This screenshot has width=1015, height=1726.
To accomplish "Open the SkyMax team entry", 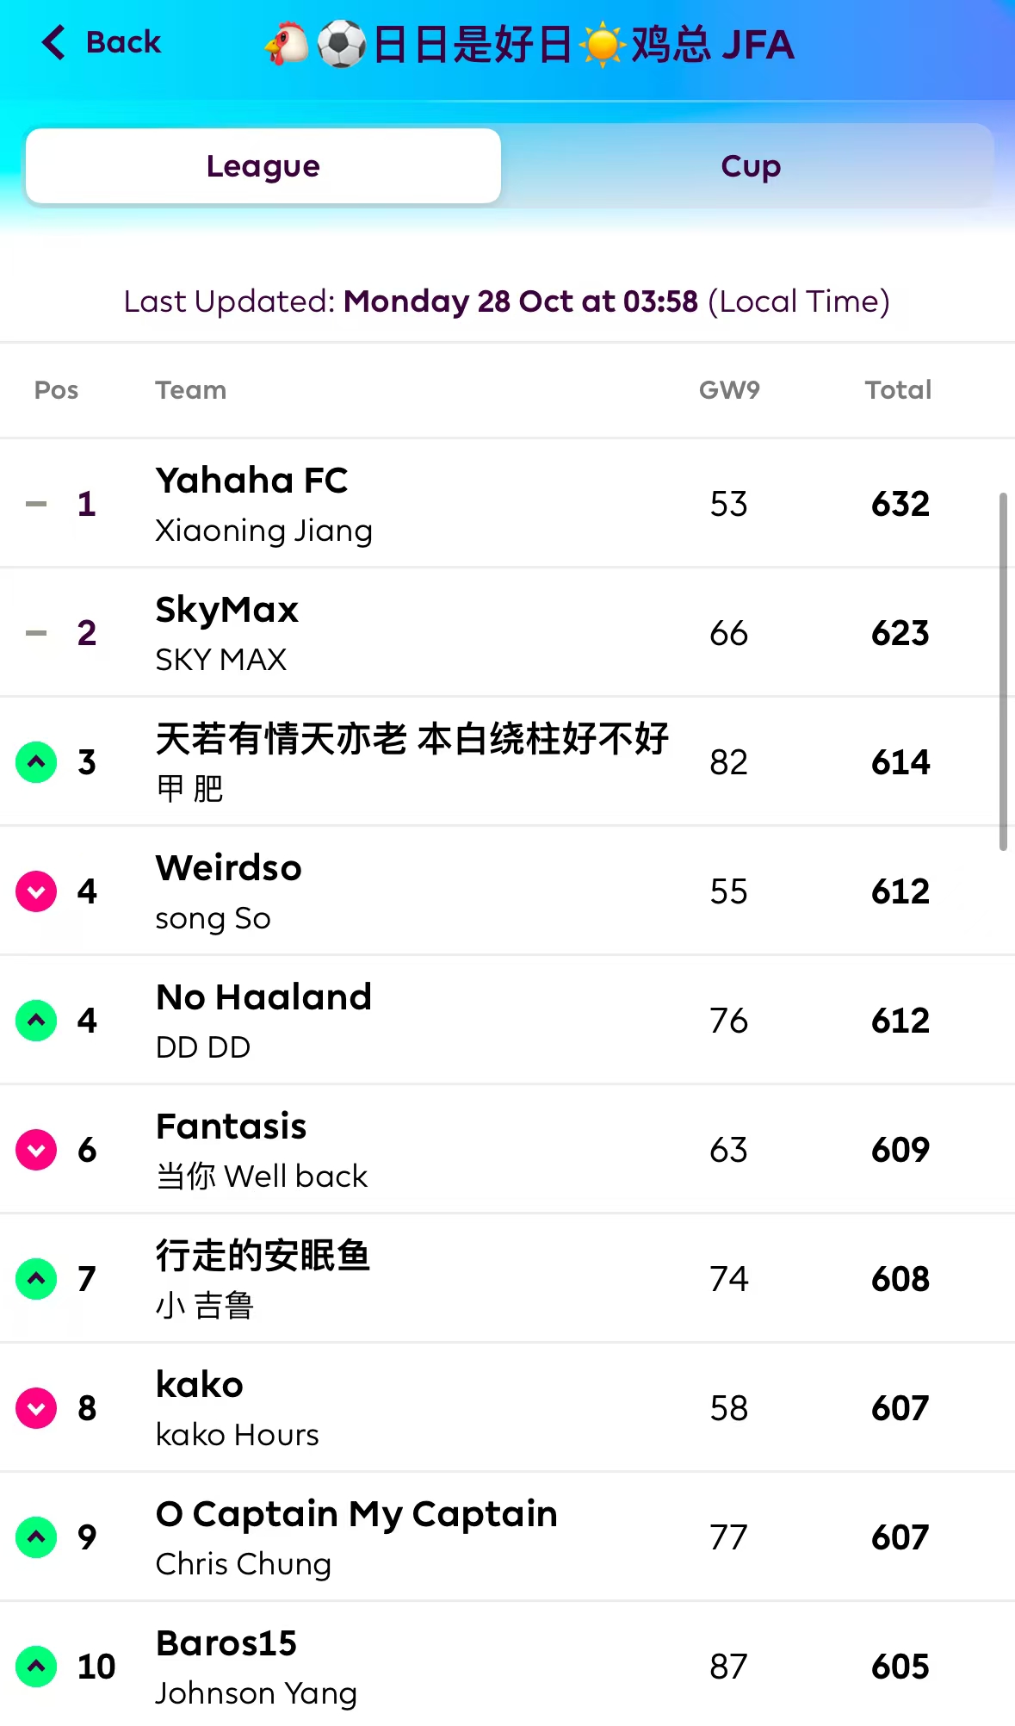I will click(x=226, y=610).
